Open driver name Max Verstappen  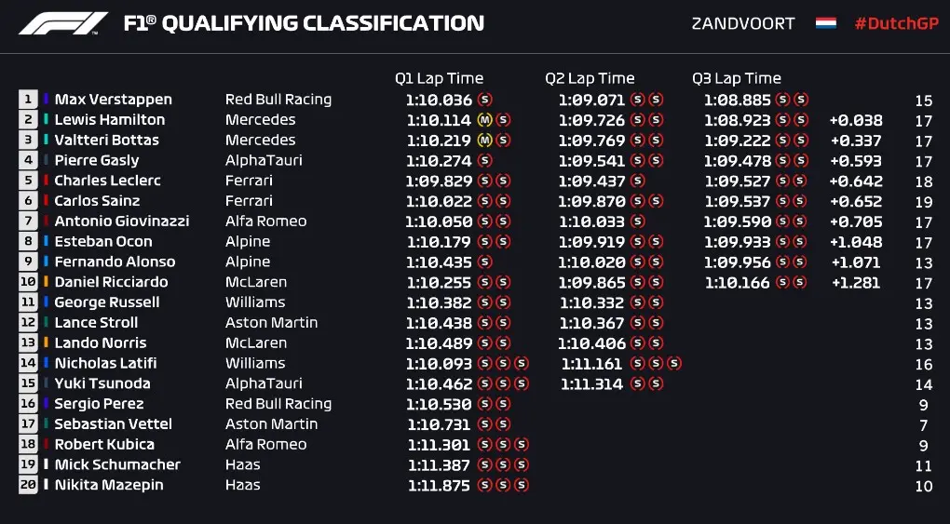pos(113,100)
